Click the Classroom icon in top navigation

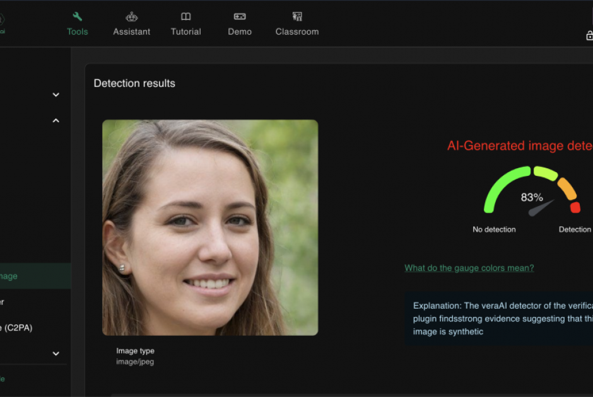297,17
